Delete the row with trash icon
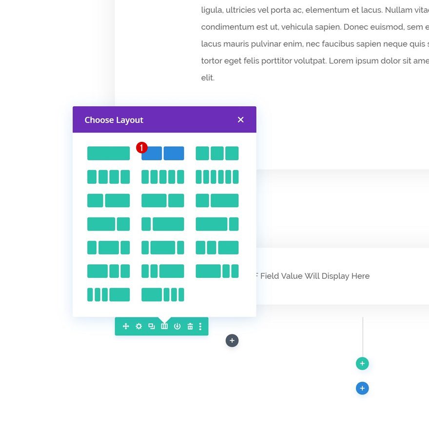The height and width of the screenshot is (427, 429). pyautogui.click(x=190, y=326)
